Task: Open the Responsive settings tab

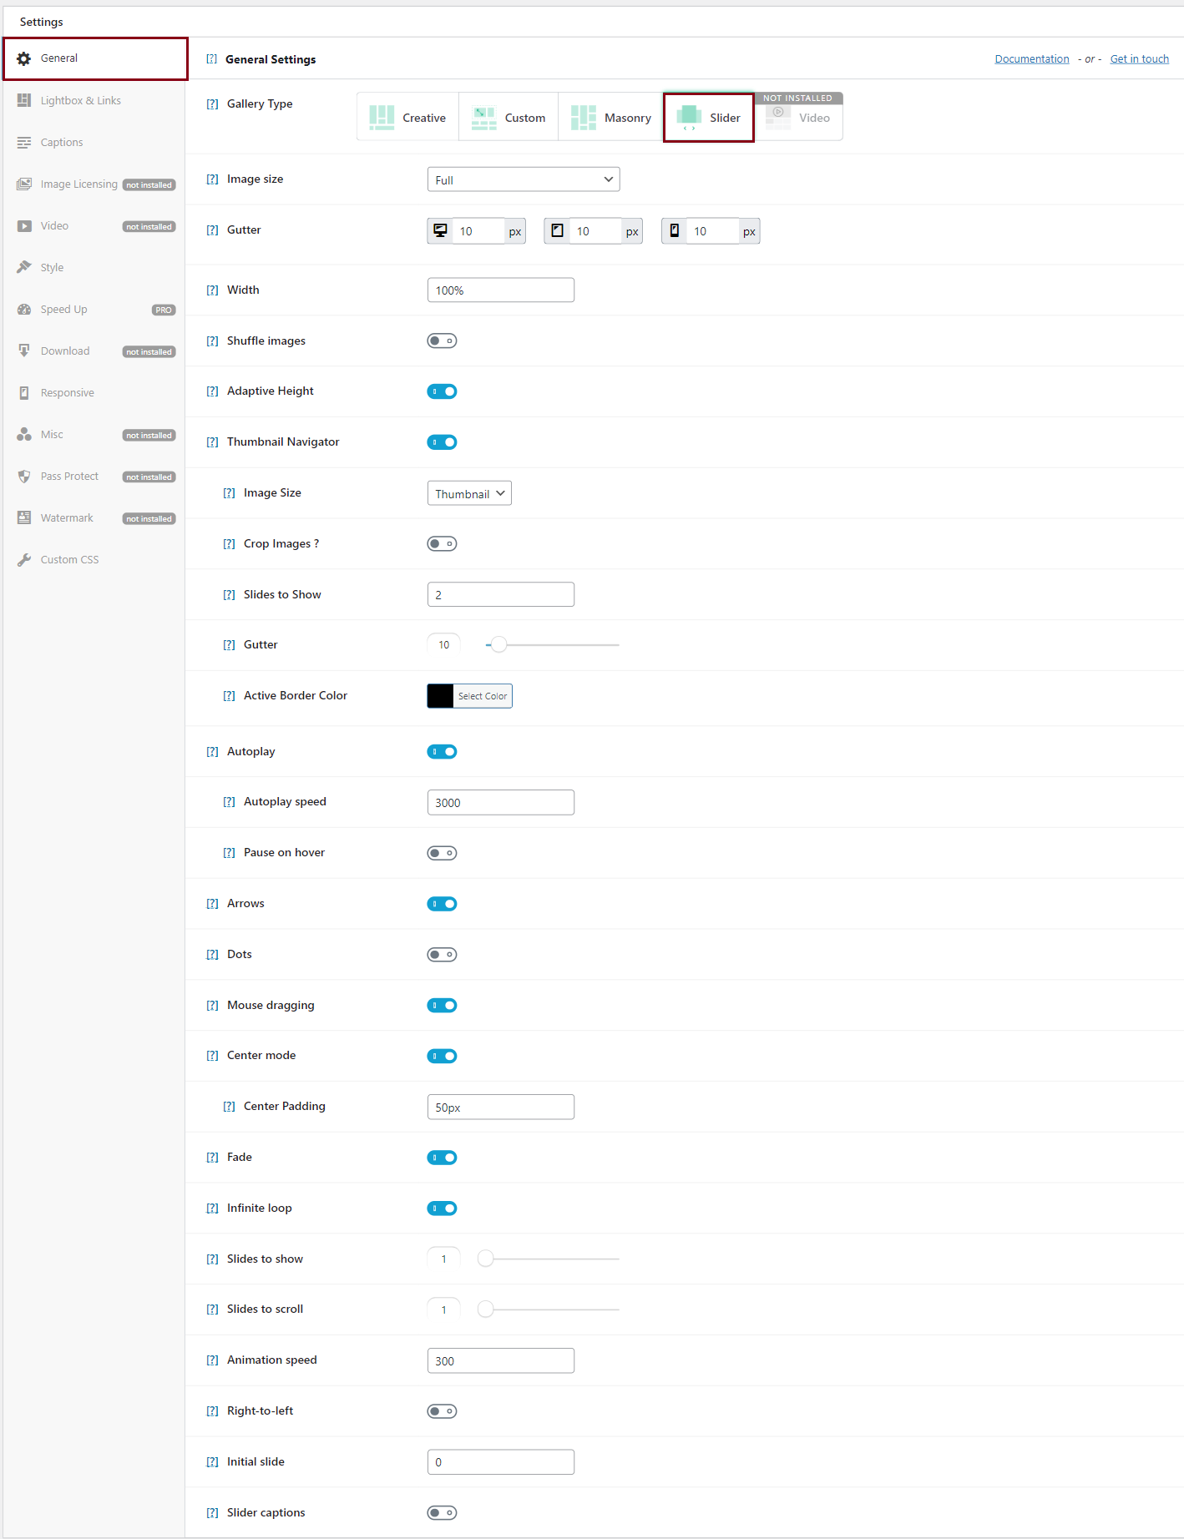Action: click(67, 393)
